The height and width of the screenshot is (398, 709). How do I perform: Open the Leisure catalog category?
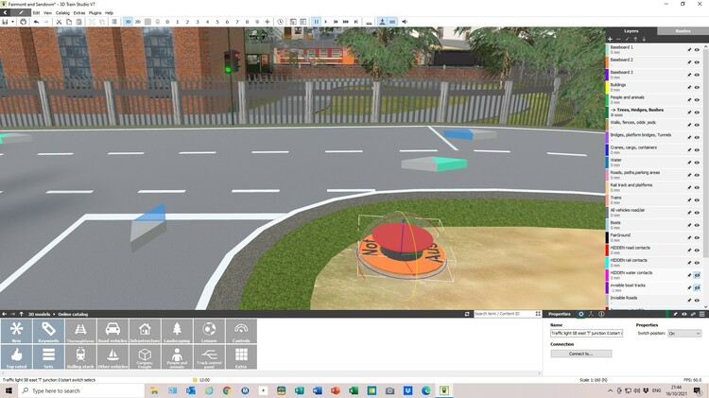tap(209, 331)
